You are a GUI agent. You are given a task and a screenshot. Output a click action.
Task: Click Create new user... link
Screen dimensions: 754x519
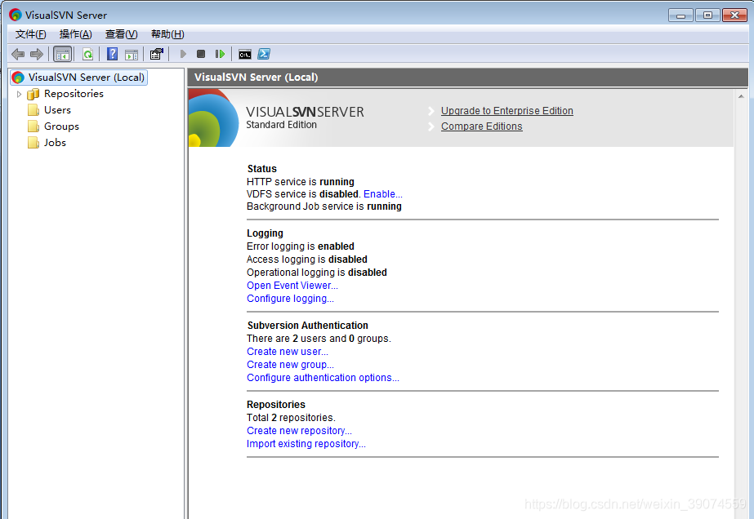coord(288,351)
